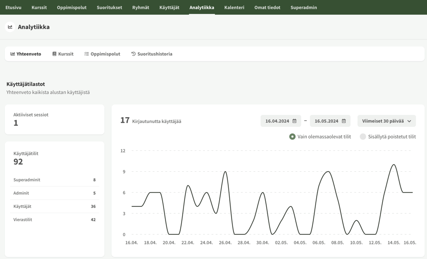This screenshot has width=427, height=259.
Task: Switch to Kurssit sub-tab
Action: [x=63, y=54]
